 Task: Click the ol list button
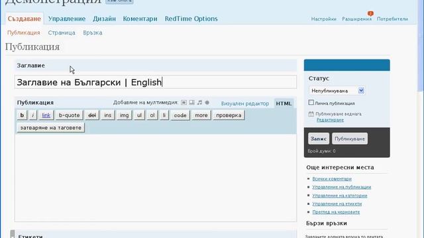152,115
